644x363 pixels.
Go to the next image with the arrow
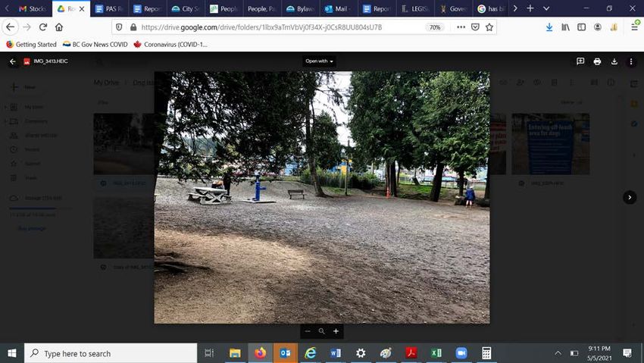[630, 198]
